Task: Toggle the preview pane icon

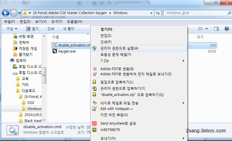Action: click(216, 29)
